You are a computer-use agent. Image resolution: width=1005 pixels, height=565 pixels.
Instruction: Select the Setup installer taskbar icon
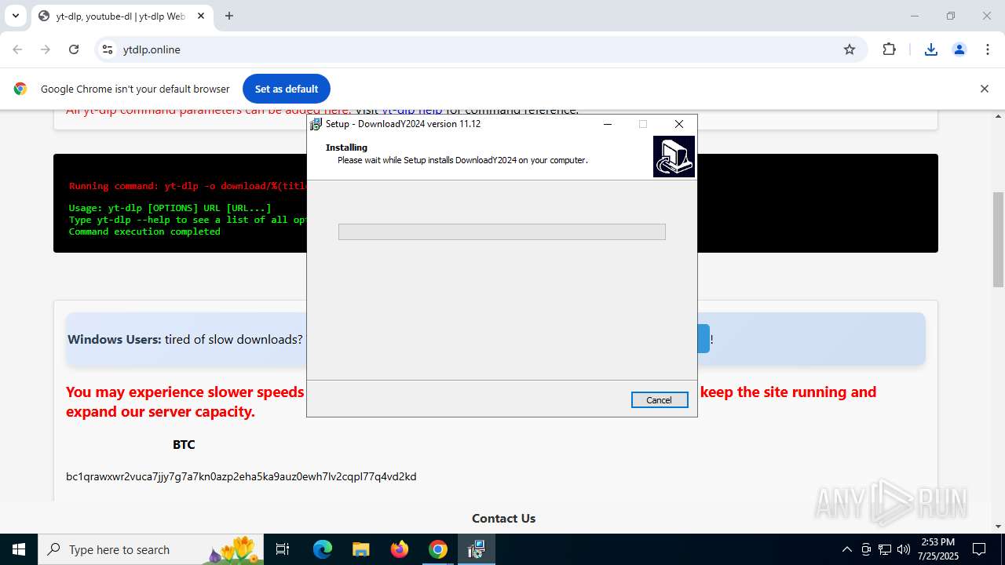[x=476, y=549]
